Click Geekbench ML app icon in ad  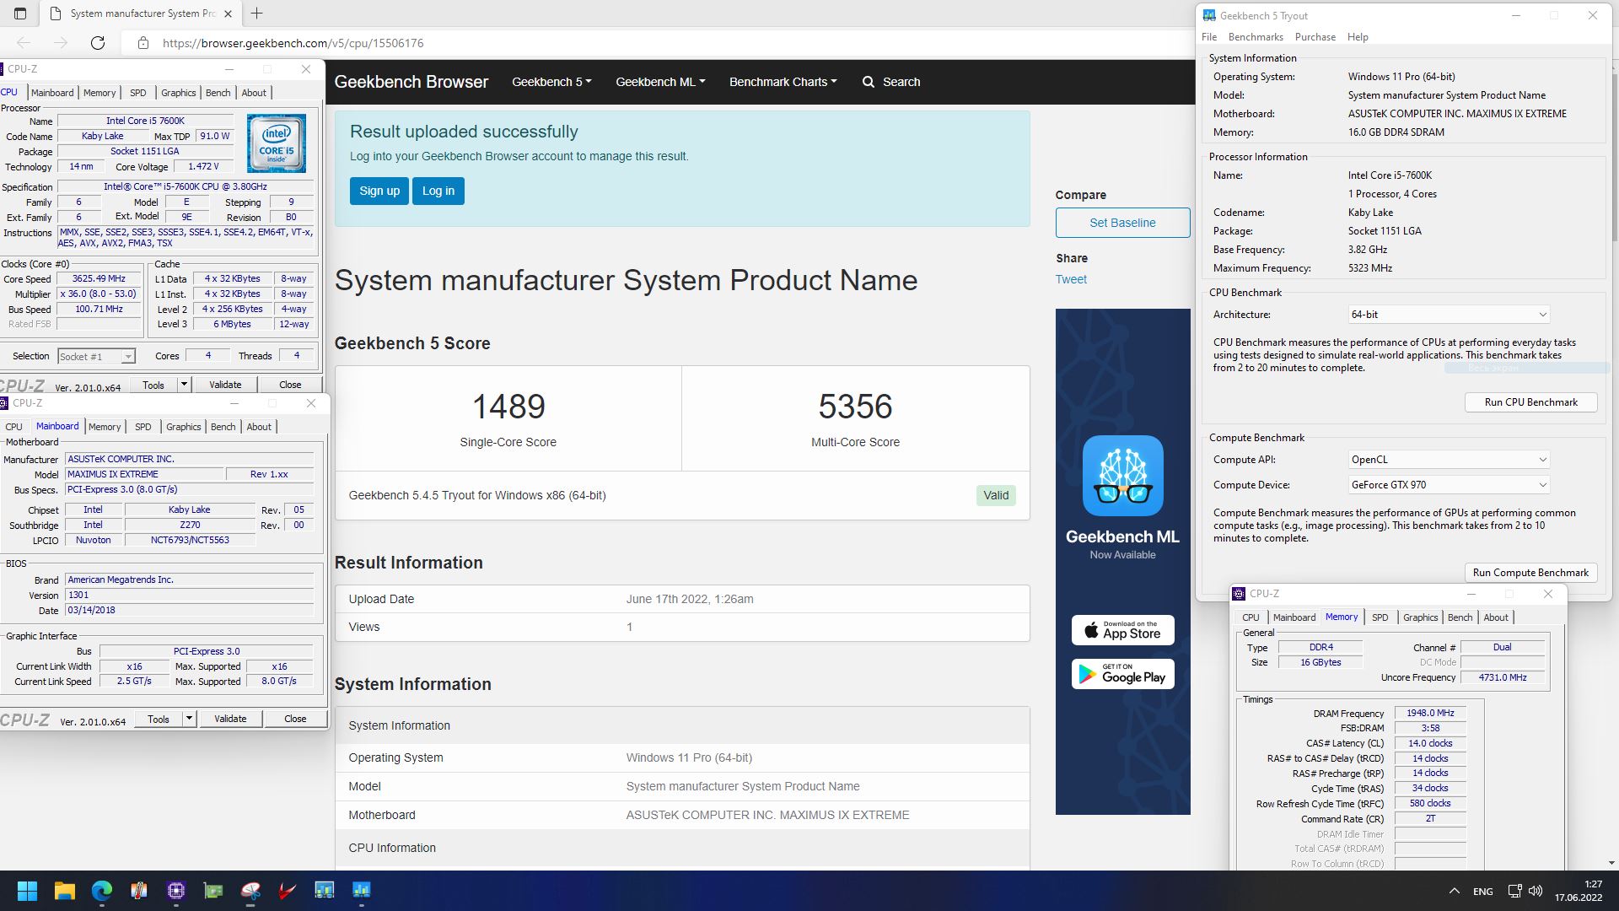click(x=1122, y=476)
